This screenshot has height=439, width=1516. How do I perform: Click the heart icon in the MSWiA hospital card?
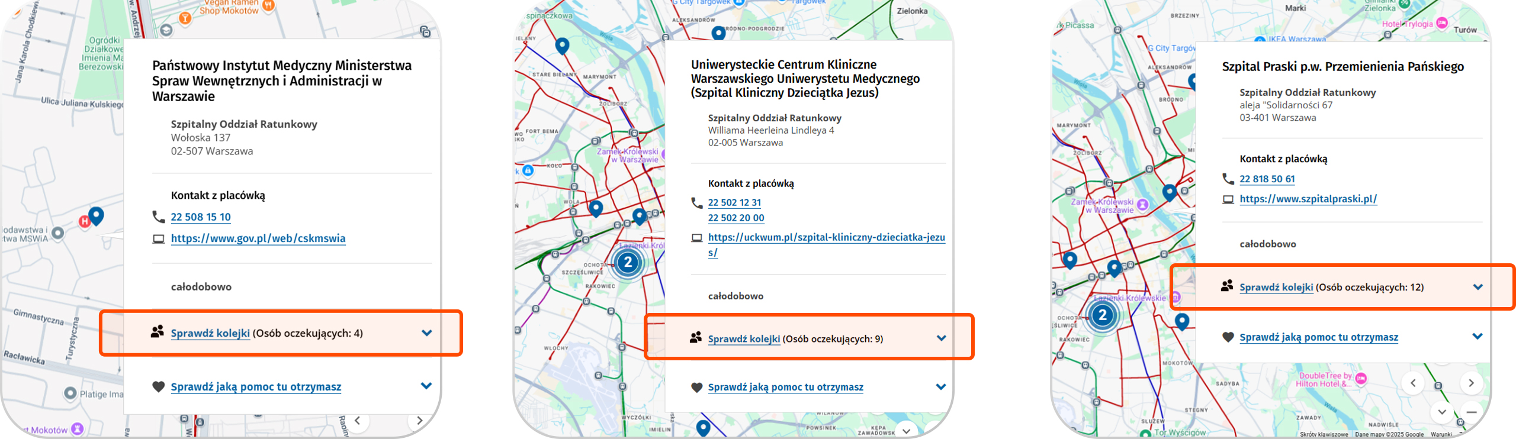pos(158,387)
